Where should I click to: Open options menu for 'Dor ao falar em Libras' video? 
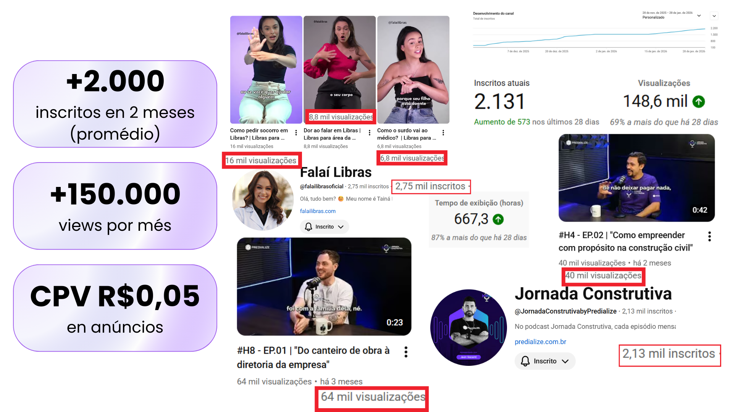370,133
